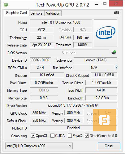
Task: Minimize the GPU-Z window
Action: 97,4
